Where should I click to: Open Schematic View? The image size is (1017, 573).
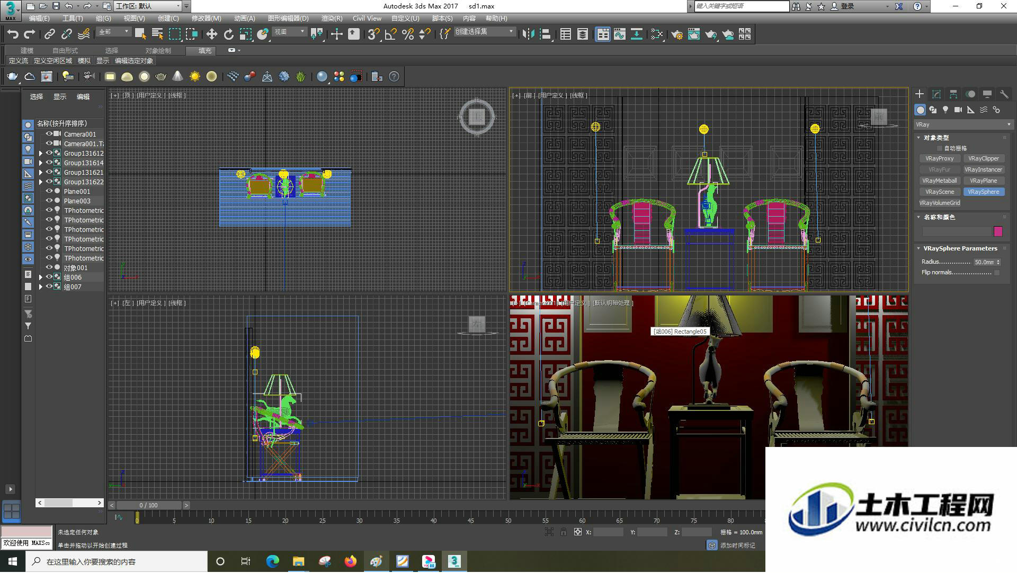pos(636,34)
